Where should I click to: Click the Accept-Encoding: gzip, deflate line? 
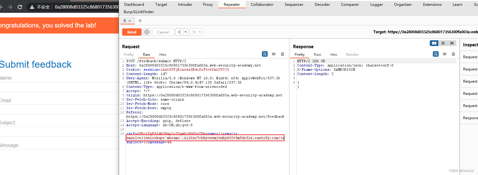point(158,121)
